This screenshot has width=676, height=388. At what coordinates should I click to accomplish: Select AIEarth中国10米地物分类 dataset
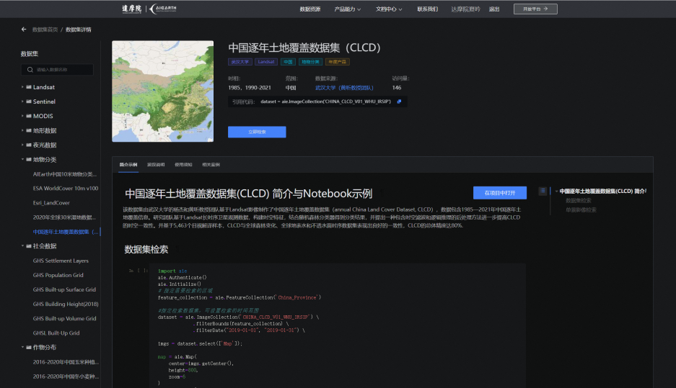(x=65, y=174)
